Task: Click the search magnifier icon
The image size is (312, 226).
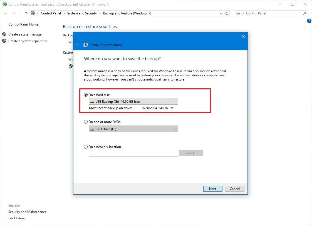Action: click(304, 13)
